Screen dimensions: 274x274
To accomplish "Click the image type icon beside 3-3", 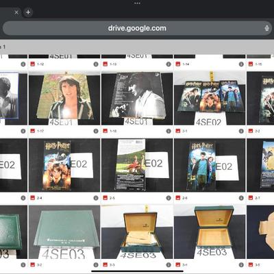I will click(x=105, y=265).
